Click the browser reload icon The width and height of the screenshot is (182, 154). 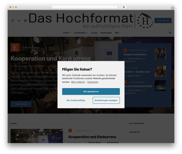118,7
